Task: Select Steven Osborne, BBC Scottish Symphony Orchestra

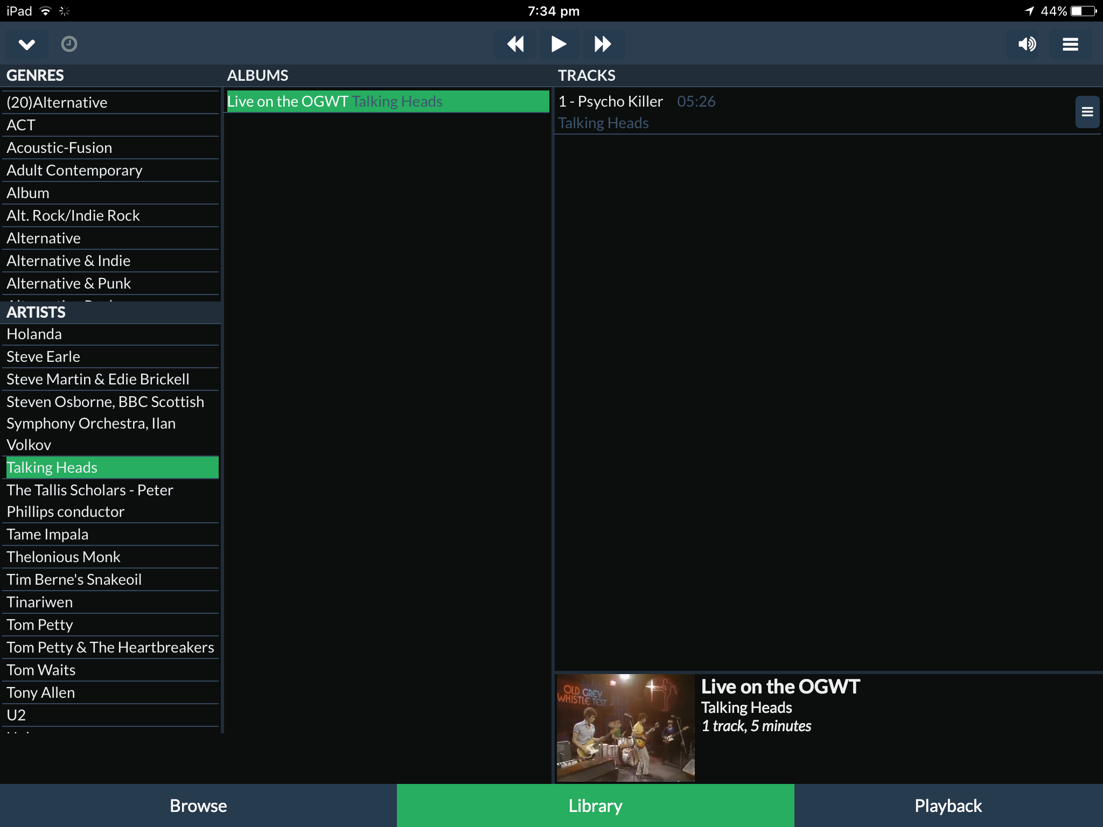Action: [x=111, y=423]
